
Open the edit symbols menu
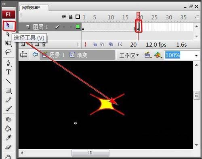158,55
